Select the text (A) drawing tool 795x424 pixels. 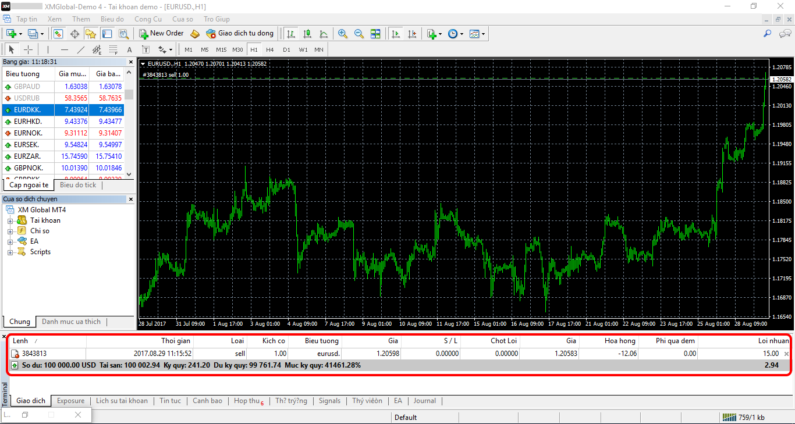[x=129, y=49]
